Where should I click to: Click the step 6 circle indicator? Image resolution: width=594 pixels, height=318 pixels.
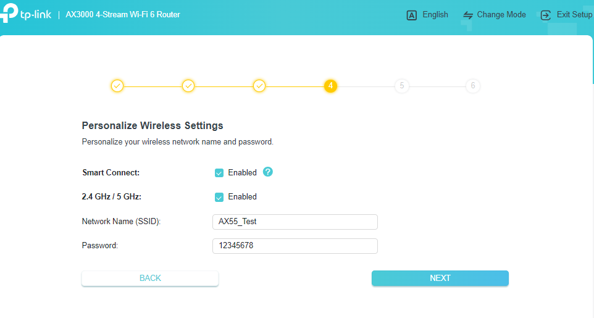(x=473, y=86)
